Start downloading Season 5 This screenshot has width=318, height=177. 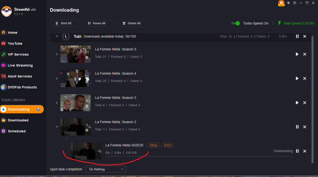[x=297, y=102]
